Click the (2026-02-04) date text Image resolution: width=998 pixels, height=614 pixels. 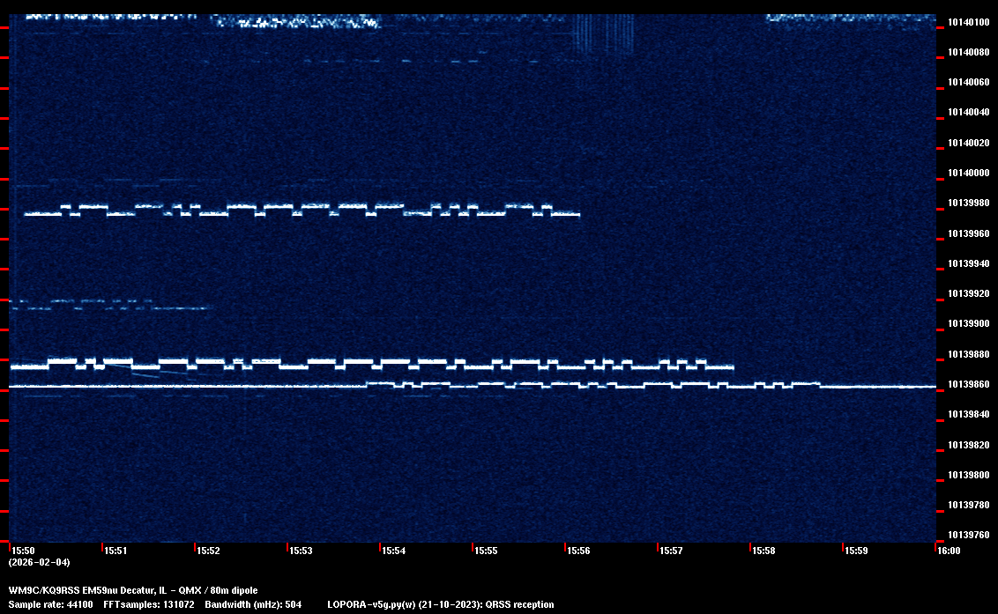click(39, 562)
